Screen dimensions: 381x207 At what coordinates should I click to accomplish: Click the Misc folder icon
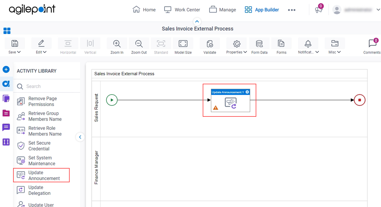point(335,43)
